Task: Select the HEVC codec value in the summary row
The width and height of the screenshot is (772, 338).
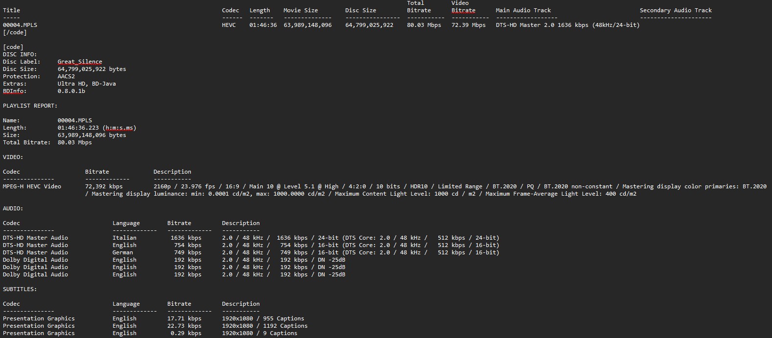Action: tap(228, 25)
